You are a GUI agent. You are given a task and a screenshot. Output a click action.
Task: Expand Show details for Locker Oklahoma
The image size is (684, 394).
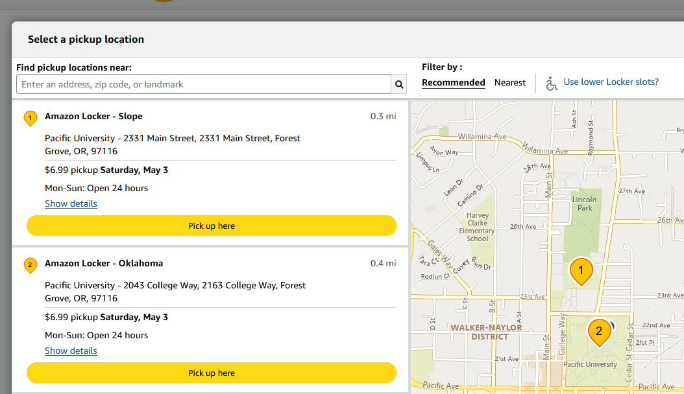[71, 351]
